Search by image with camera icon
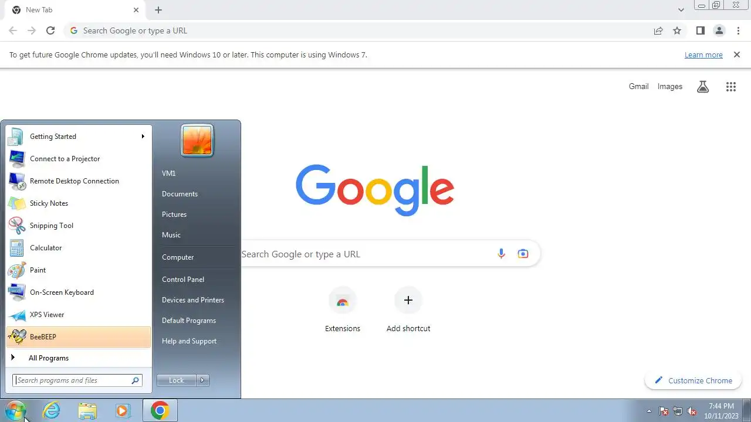This screenshot has width=751, height=422. point(523,254)
